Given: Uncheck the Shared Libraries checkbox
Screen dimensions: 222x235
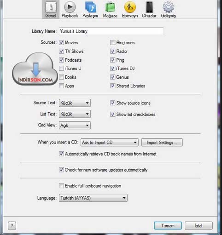Looking at the screenshot, I should (x=112, y=86).
